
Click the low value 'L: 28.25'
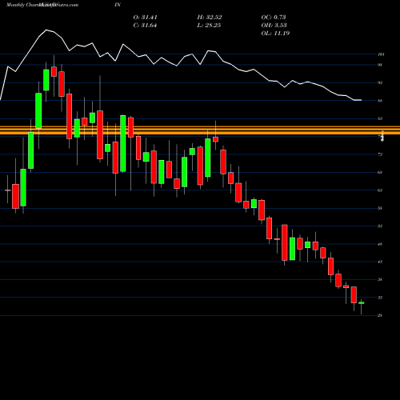tap(209, 26)
